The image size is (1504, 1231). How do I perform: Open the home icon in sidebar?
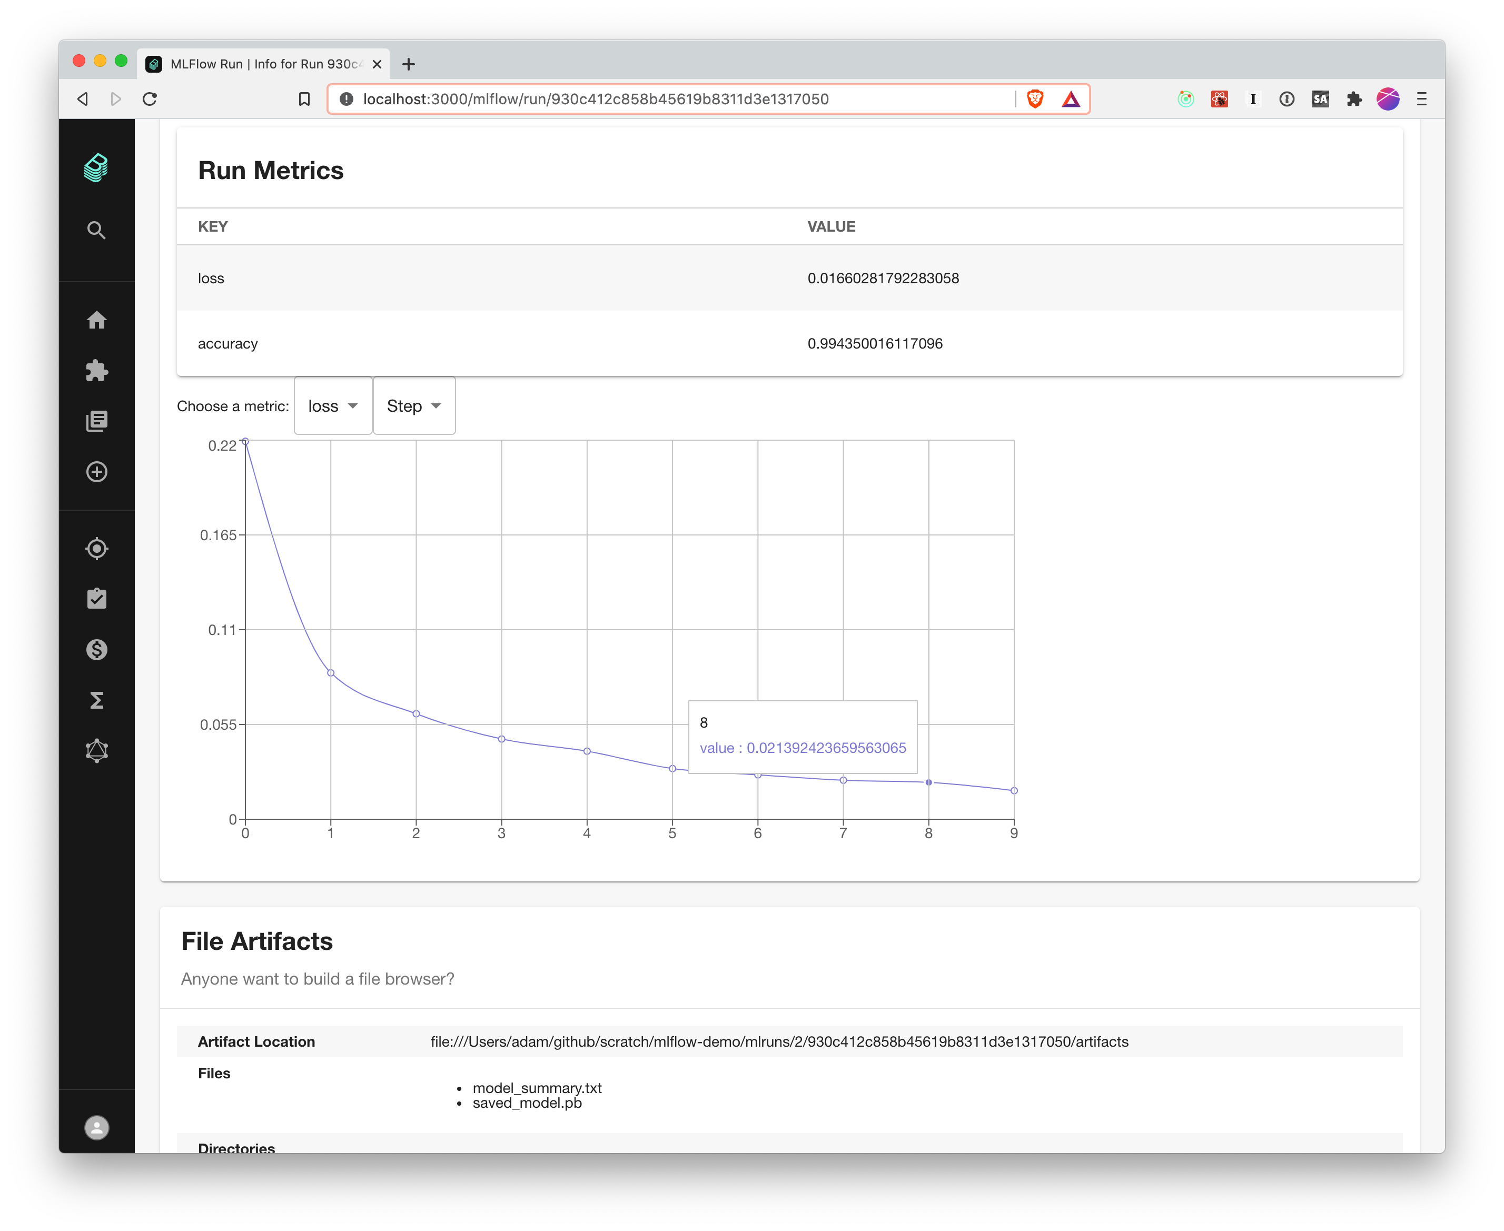point(96,320)
